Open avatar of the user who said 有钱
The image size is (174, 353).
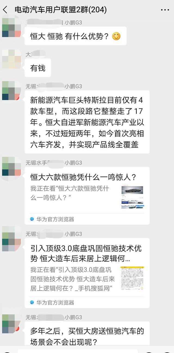[x=11, y=59]
